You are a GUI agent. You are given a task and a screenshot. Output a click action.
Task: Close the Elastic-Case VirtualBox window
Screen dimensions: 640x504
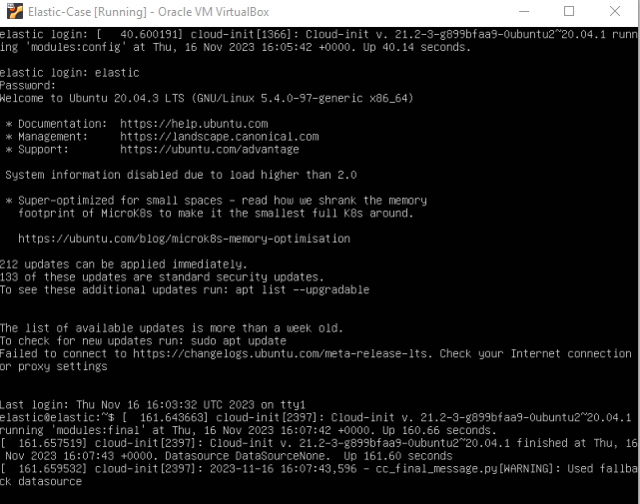tap(615, 11)
